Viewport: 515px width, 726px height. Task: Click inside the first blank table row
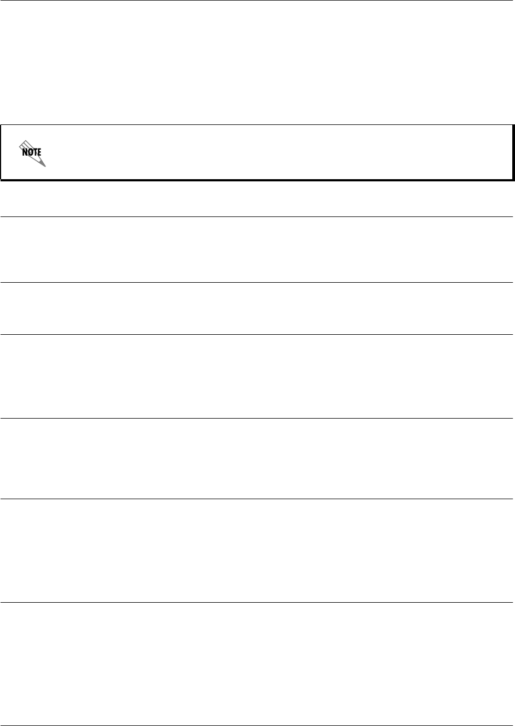point(257,249)
